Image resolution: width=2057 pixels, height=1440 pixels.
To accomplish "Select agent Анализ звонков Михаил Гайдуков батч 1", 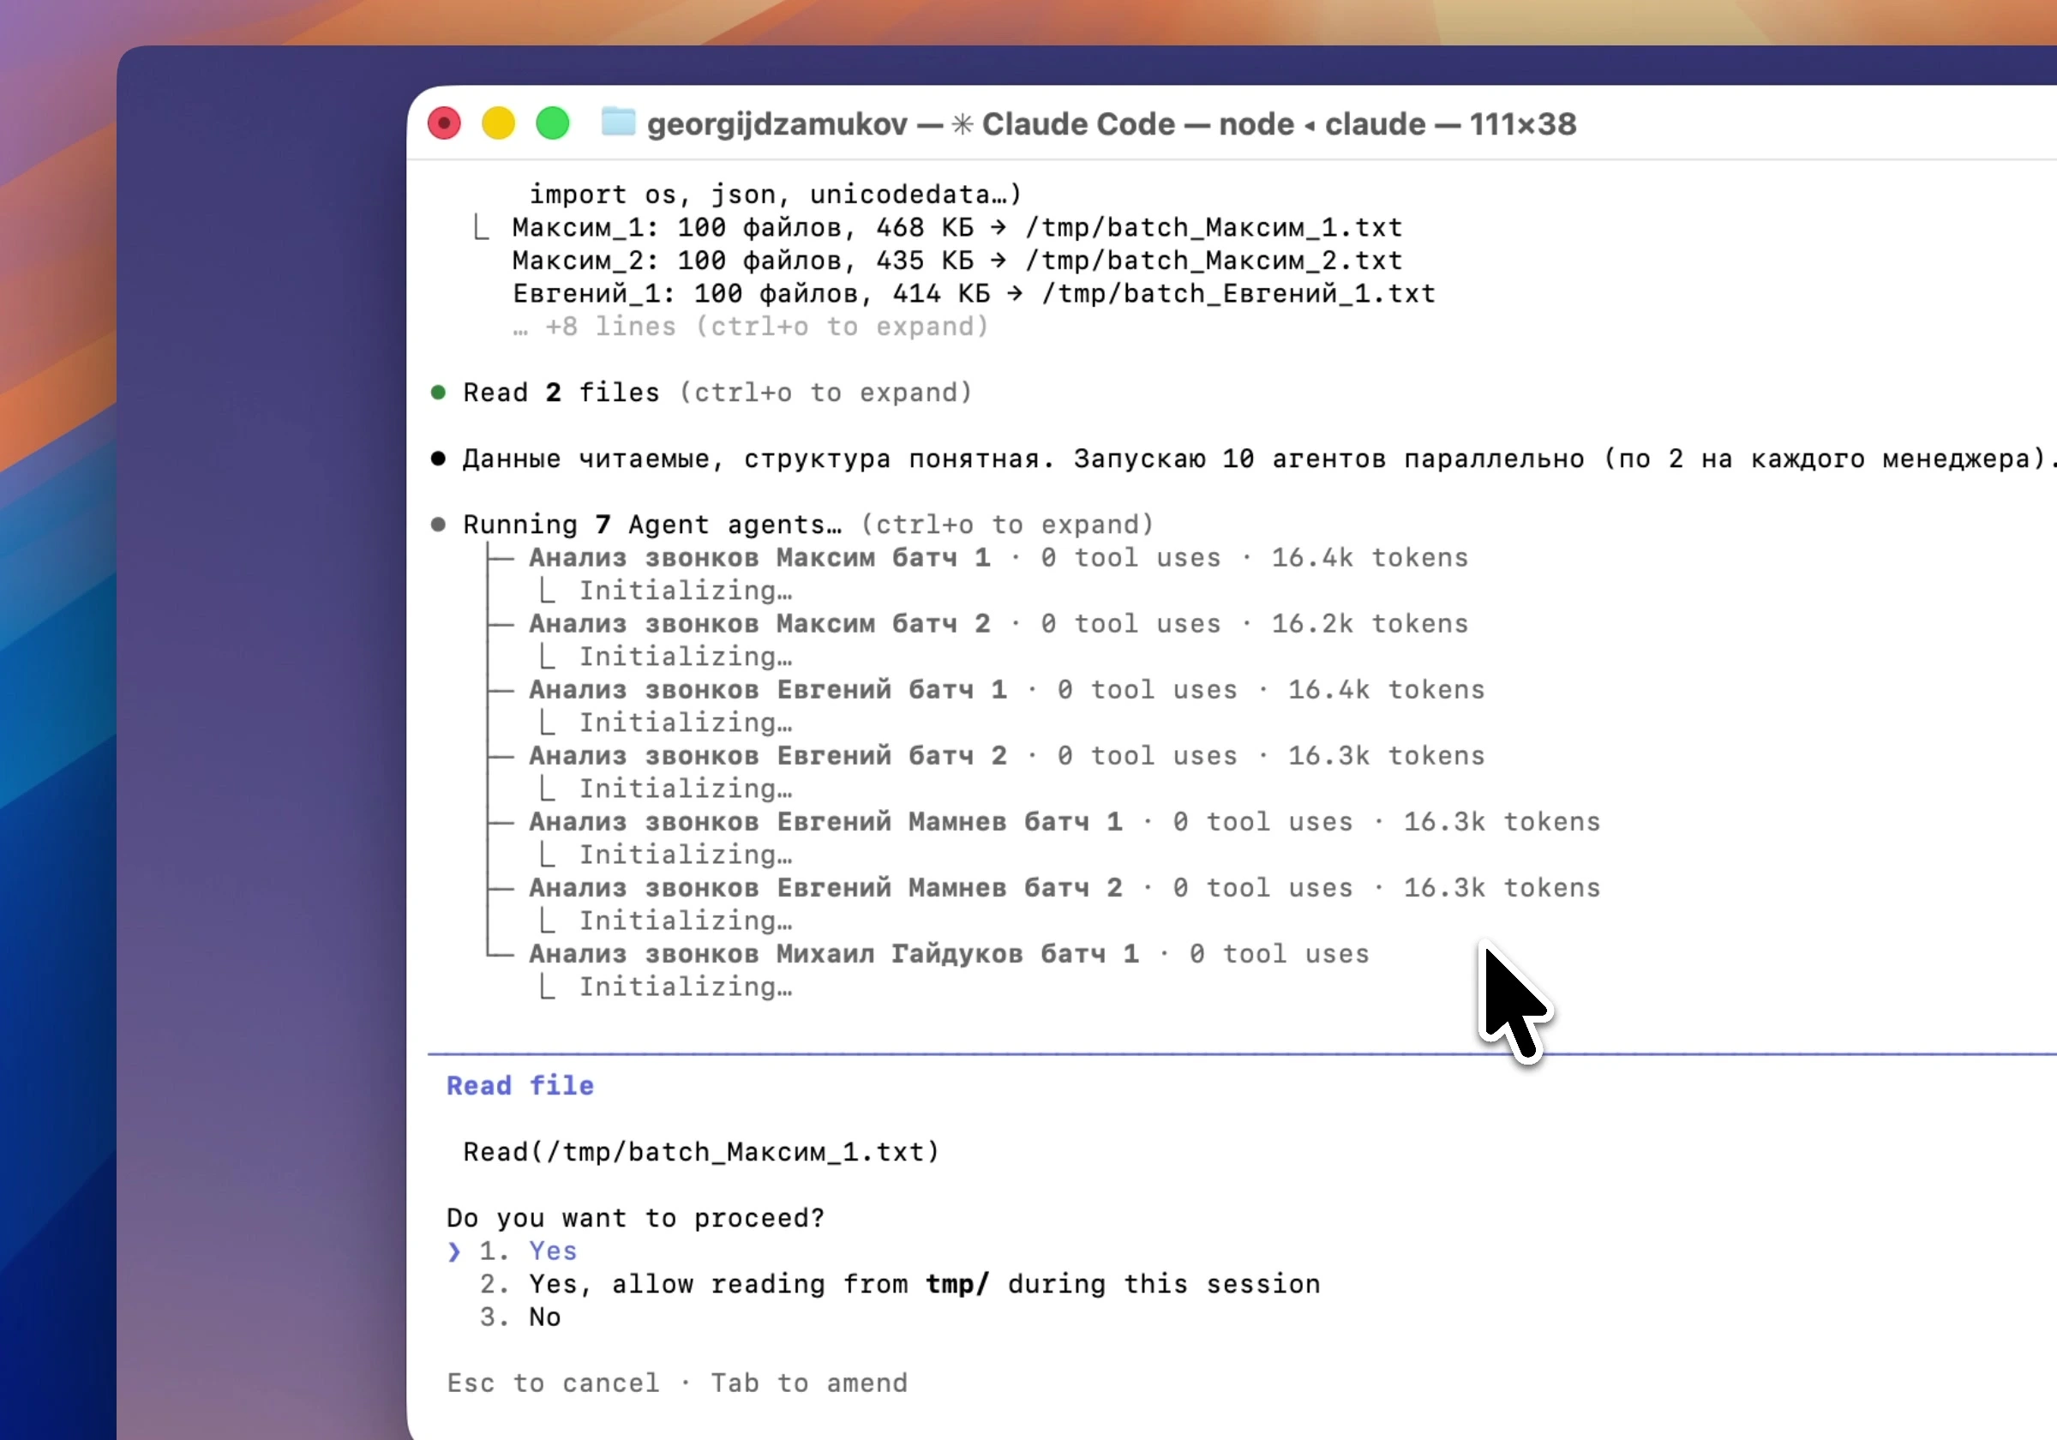I will tap(833, 953).
